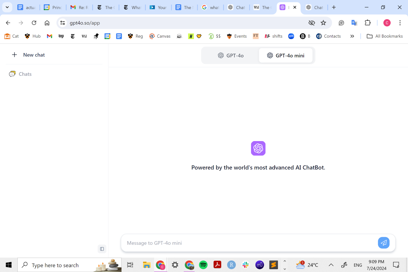This screenshot has height=272, width=408.
Task: Bookmark this page with the star
Action: 323,23
